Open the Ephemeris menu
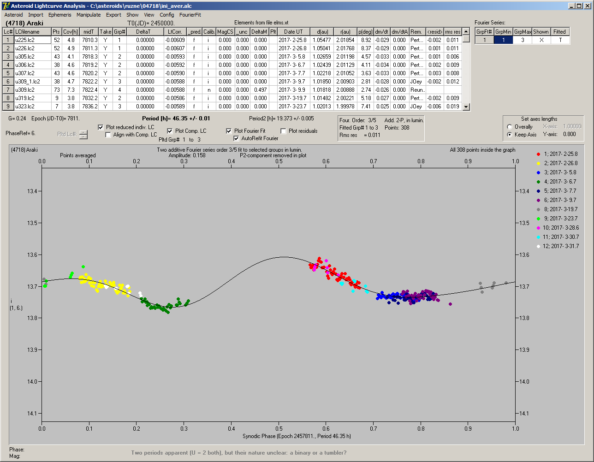 click(59, 15)
